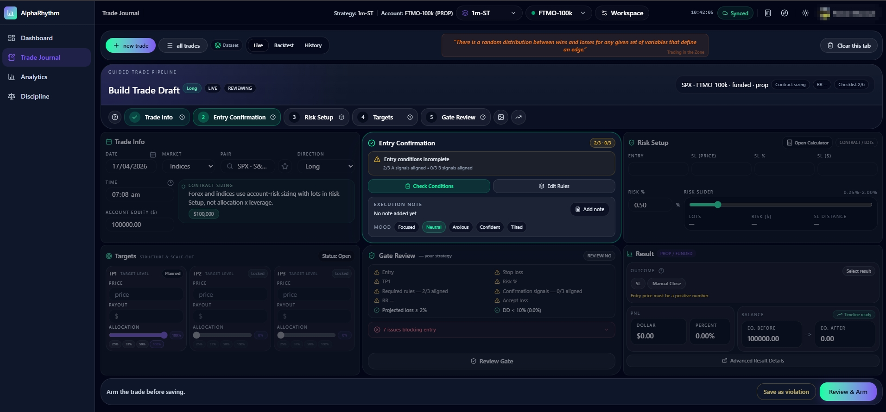Click the info icon on the Targets step
Image resolution: width=886 pixels, height=412 pixels.
pyautogui.click(x=410, y=117)
